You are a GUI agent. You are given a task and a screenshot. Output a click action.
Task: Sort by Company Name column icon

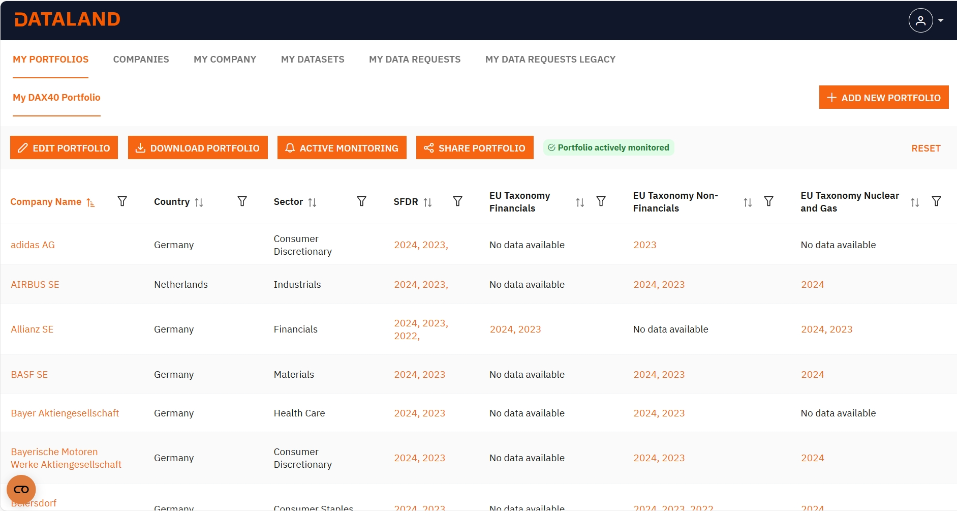[x=90, y=202]
